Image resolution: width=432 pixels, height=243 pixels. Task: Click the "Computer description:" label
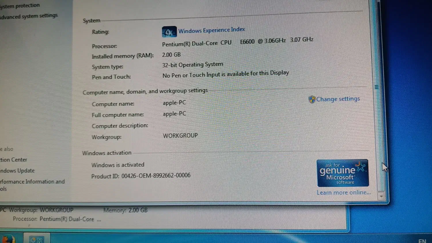pos(120,126)
